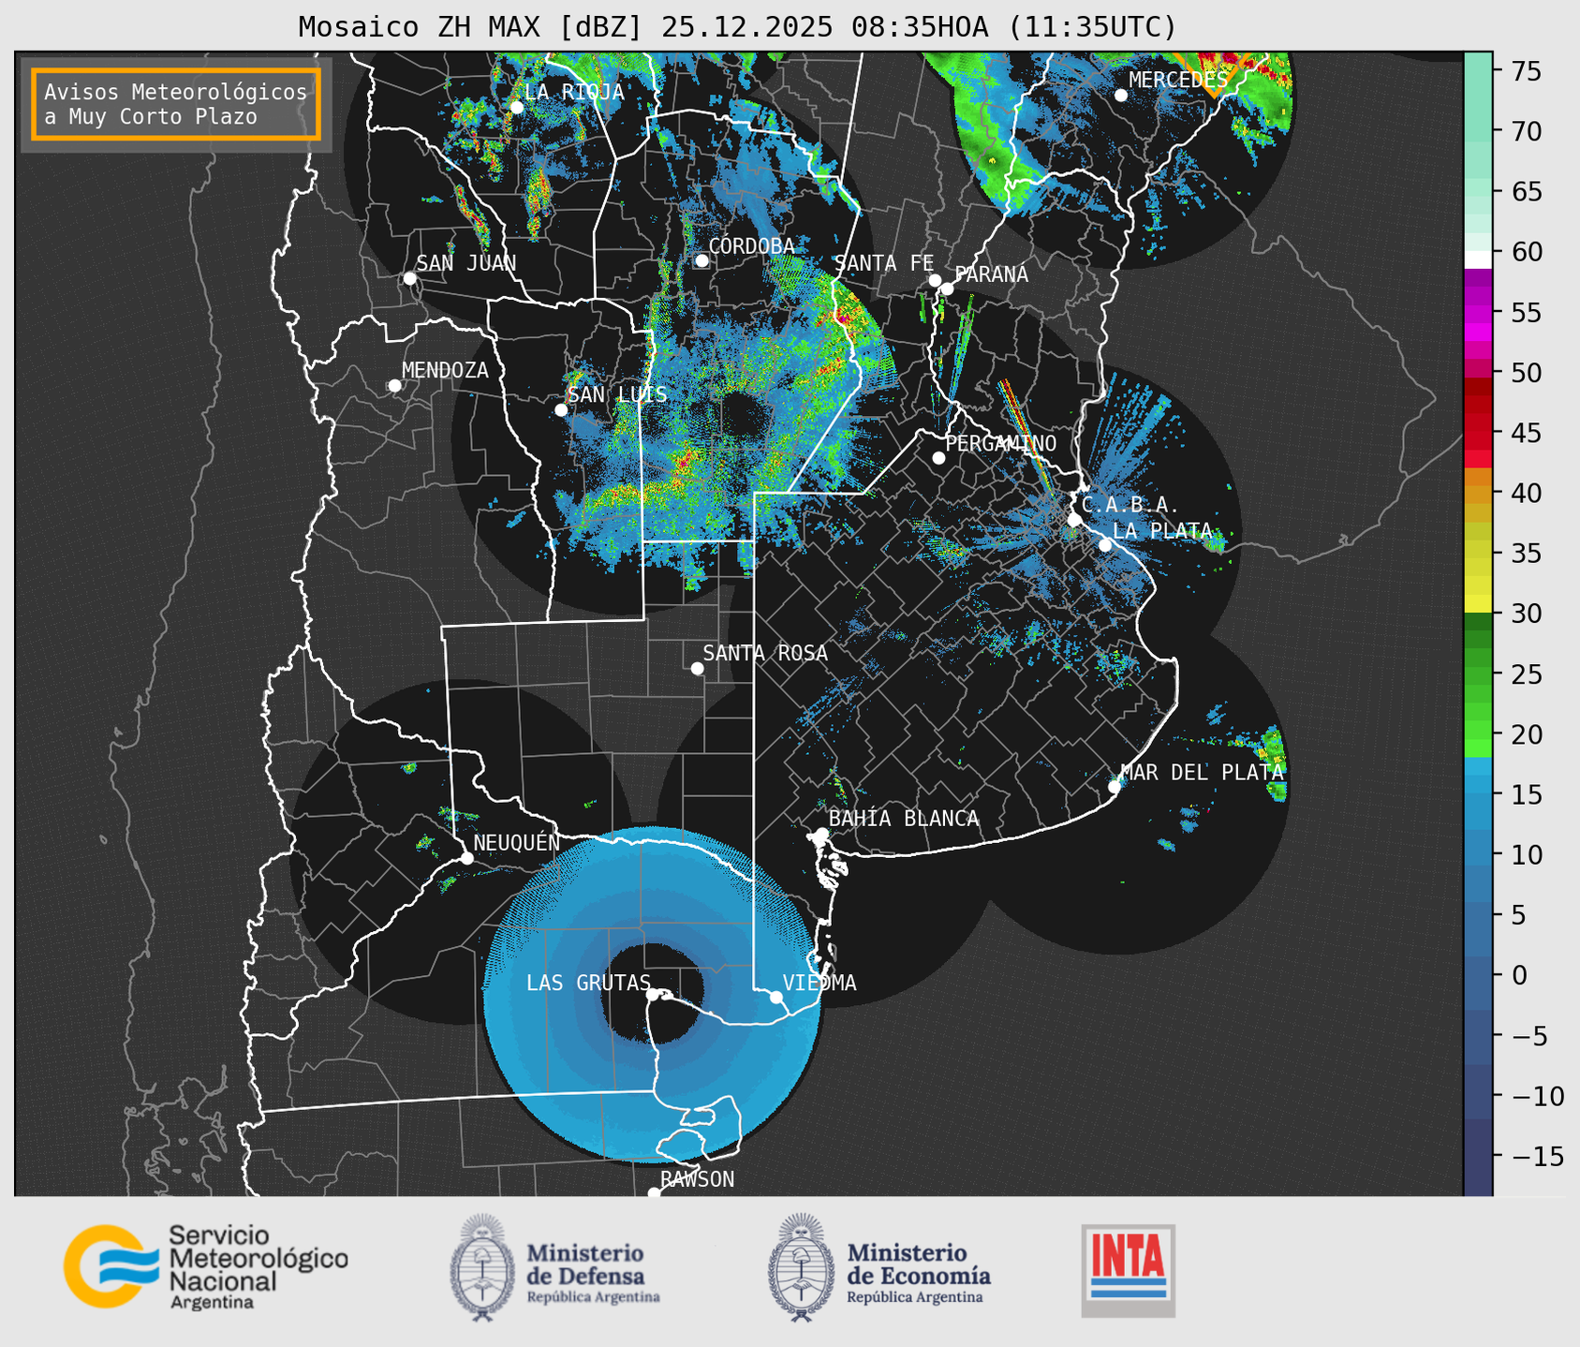Select the LA PLATA city marker
The width and height of the screenshot is (1580, 1347).
tap(1105, 545)
